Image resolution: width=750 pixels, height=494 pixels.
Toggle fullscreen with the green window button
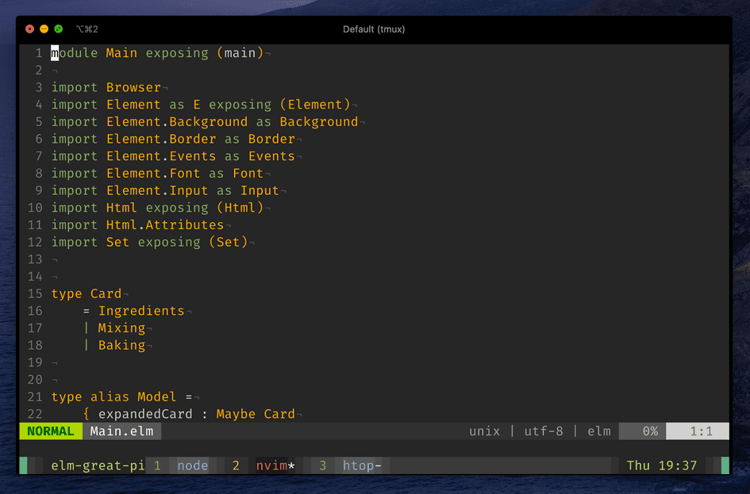57,29
